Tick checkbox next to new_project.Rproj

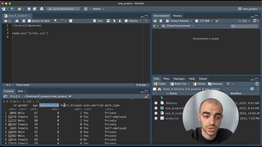pyautogui.click(x=156, y=108)
